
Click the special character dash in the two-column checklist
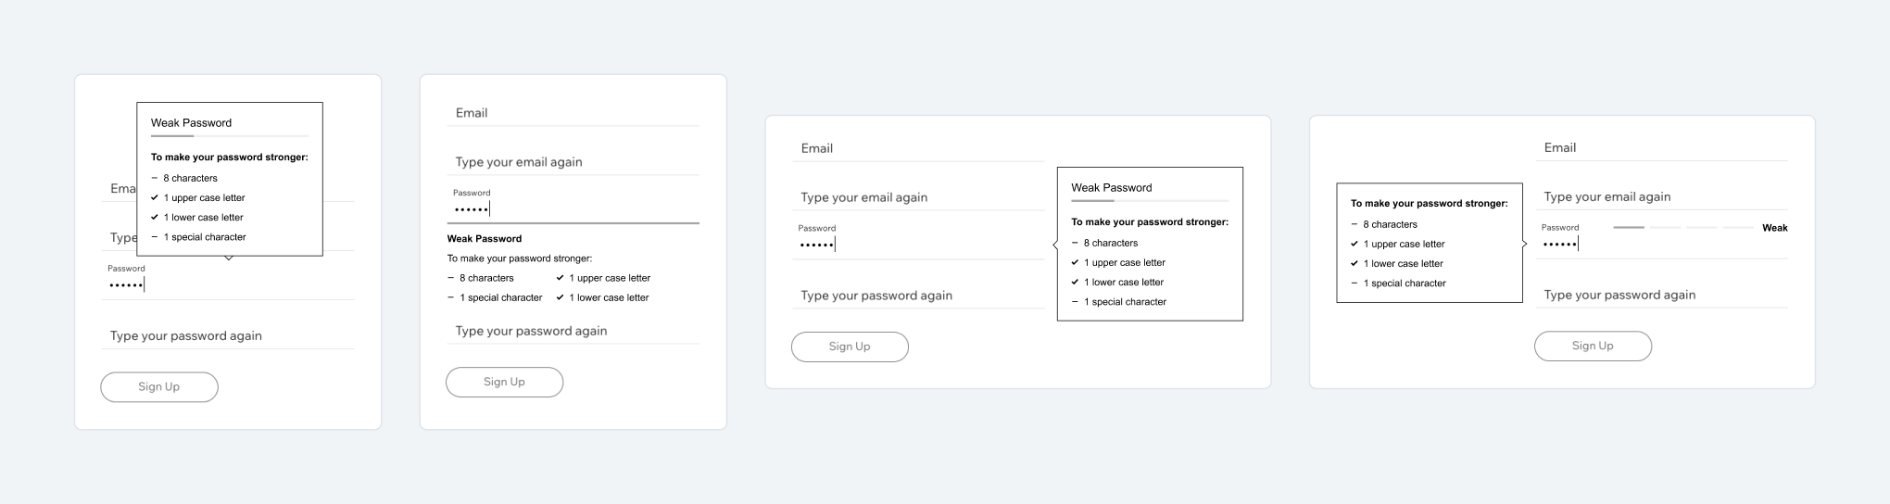click(x=451, y=297)
